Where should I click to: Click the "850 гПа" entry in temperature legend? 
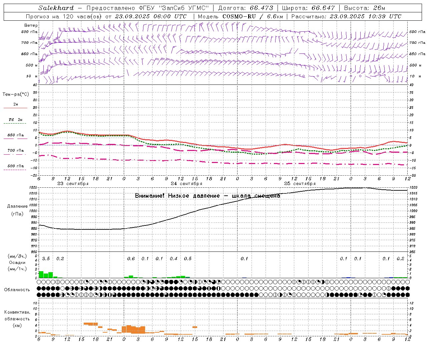(16, 135)
